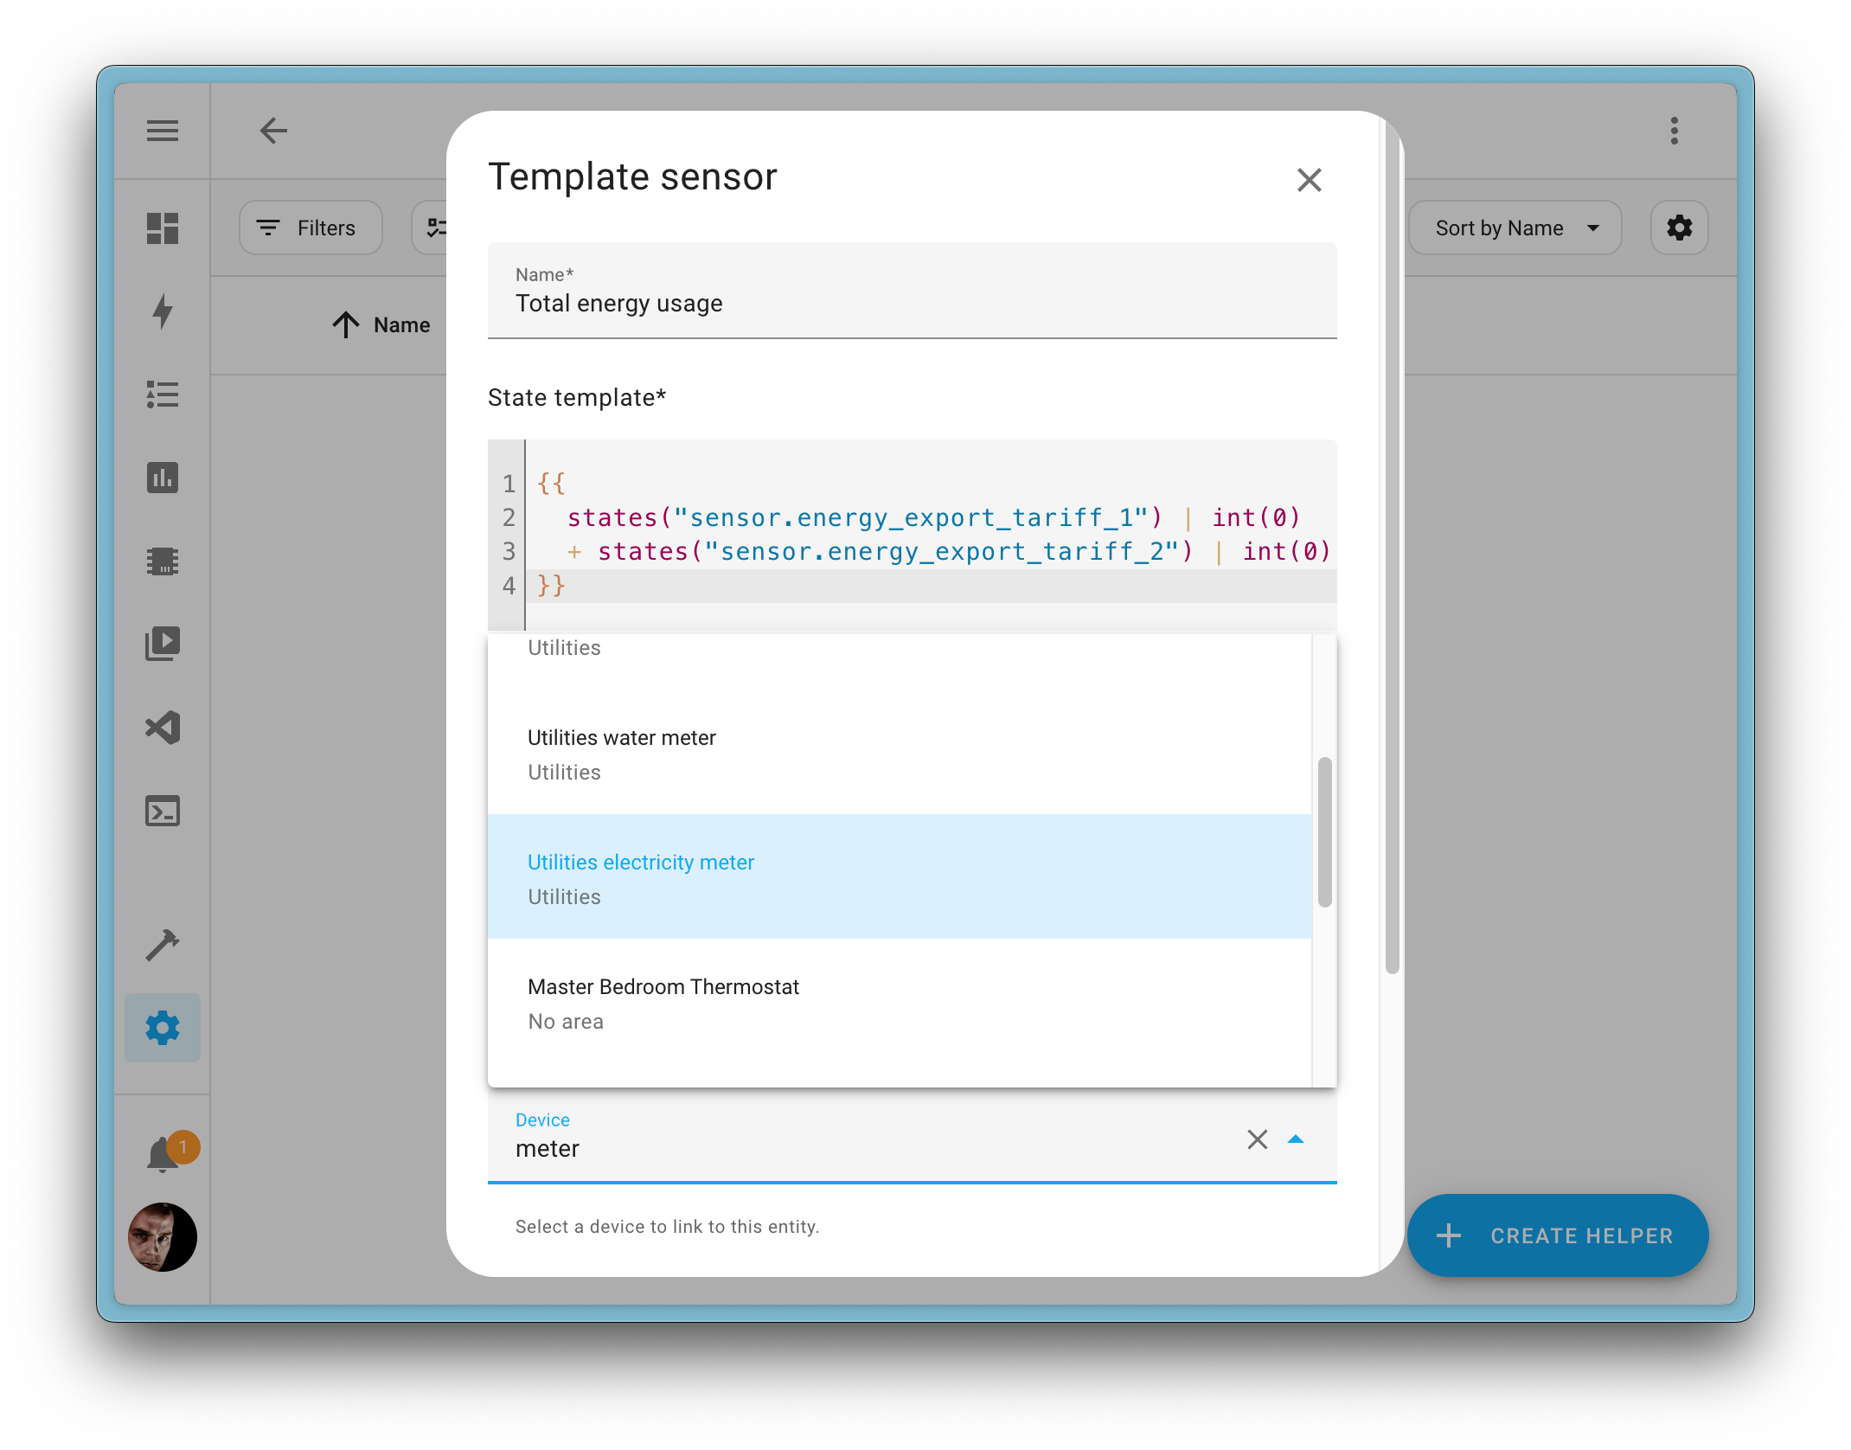Screen dimensions: 1851x1450
Task: Click inside the Name input field
Action: (x=912, y=304)
